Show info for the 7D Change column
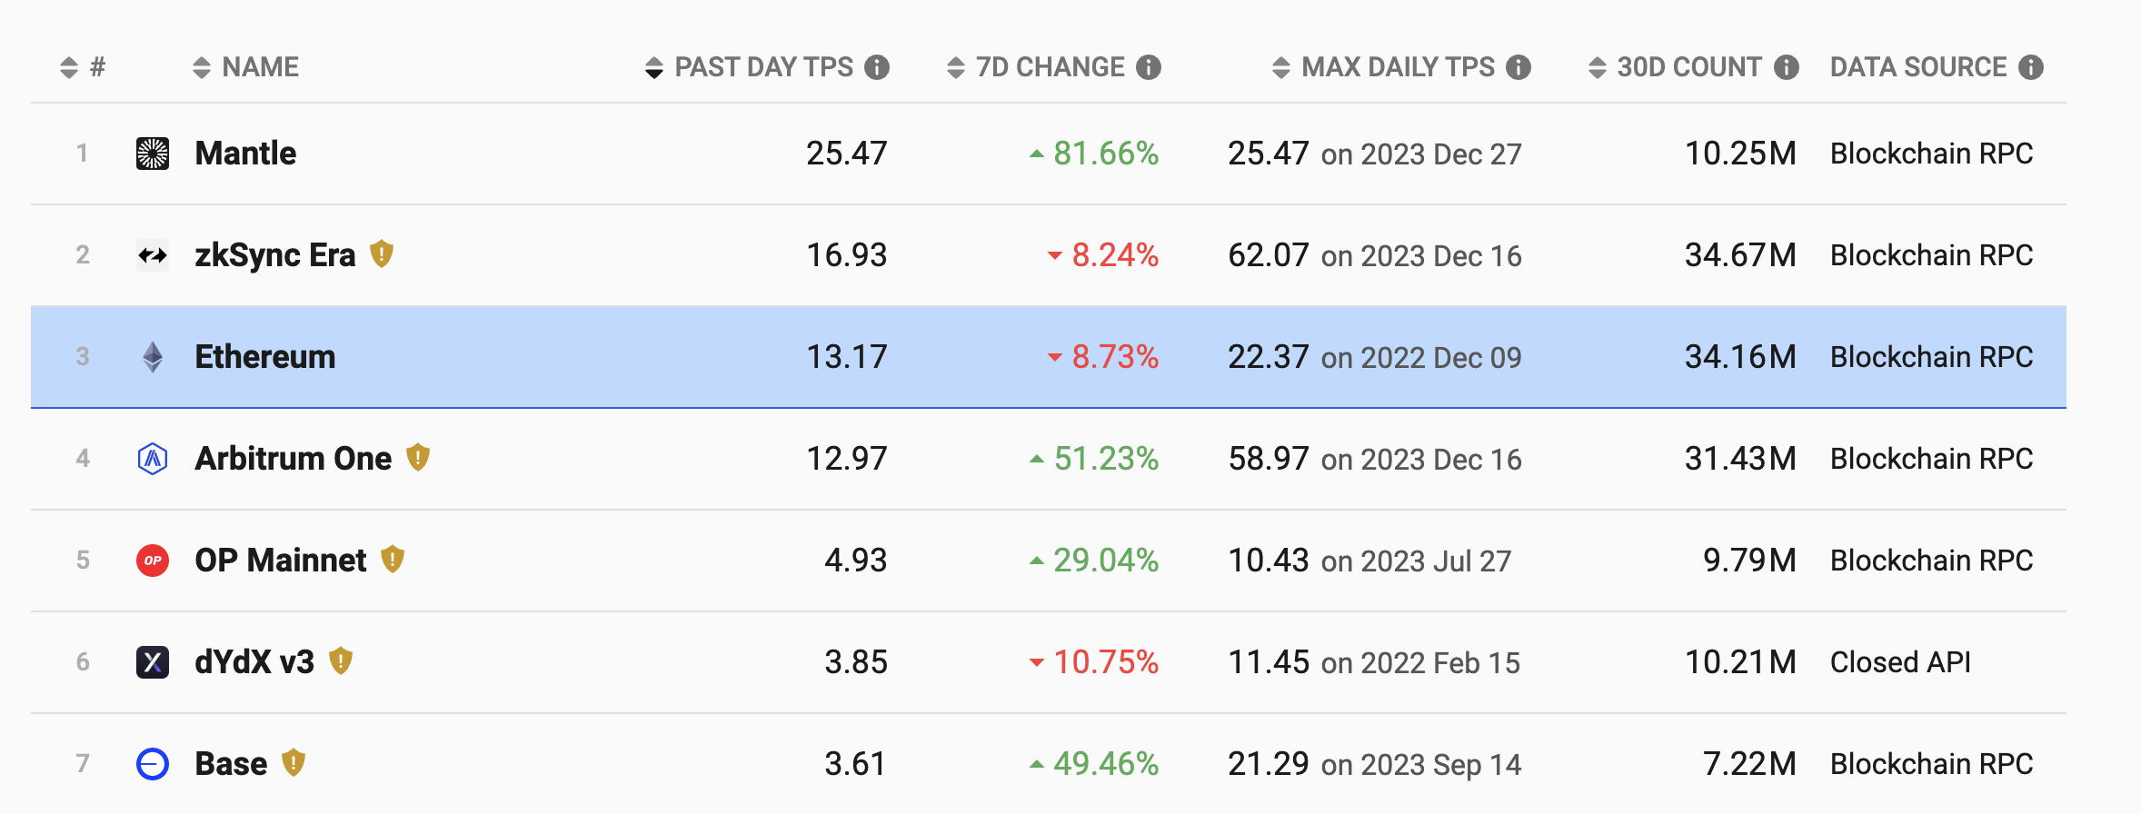 [x=1149, y=67]
